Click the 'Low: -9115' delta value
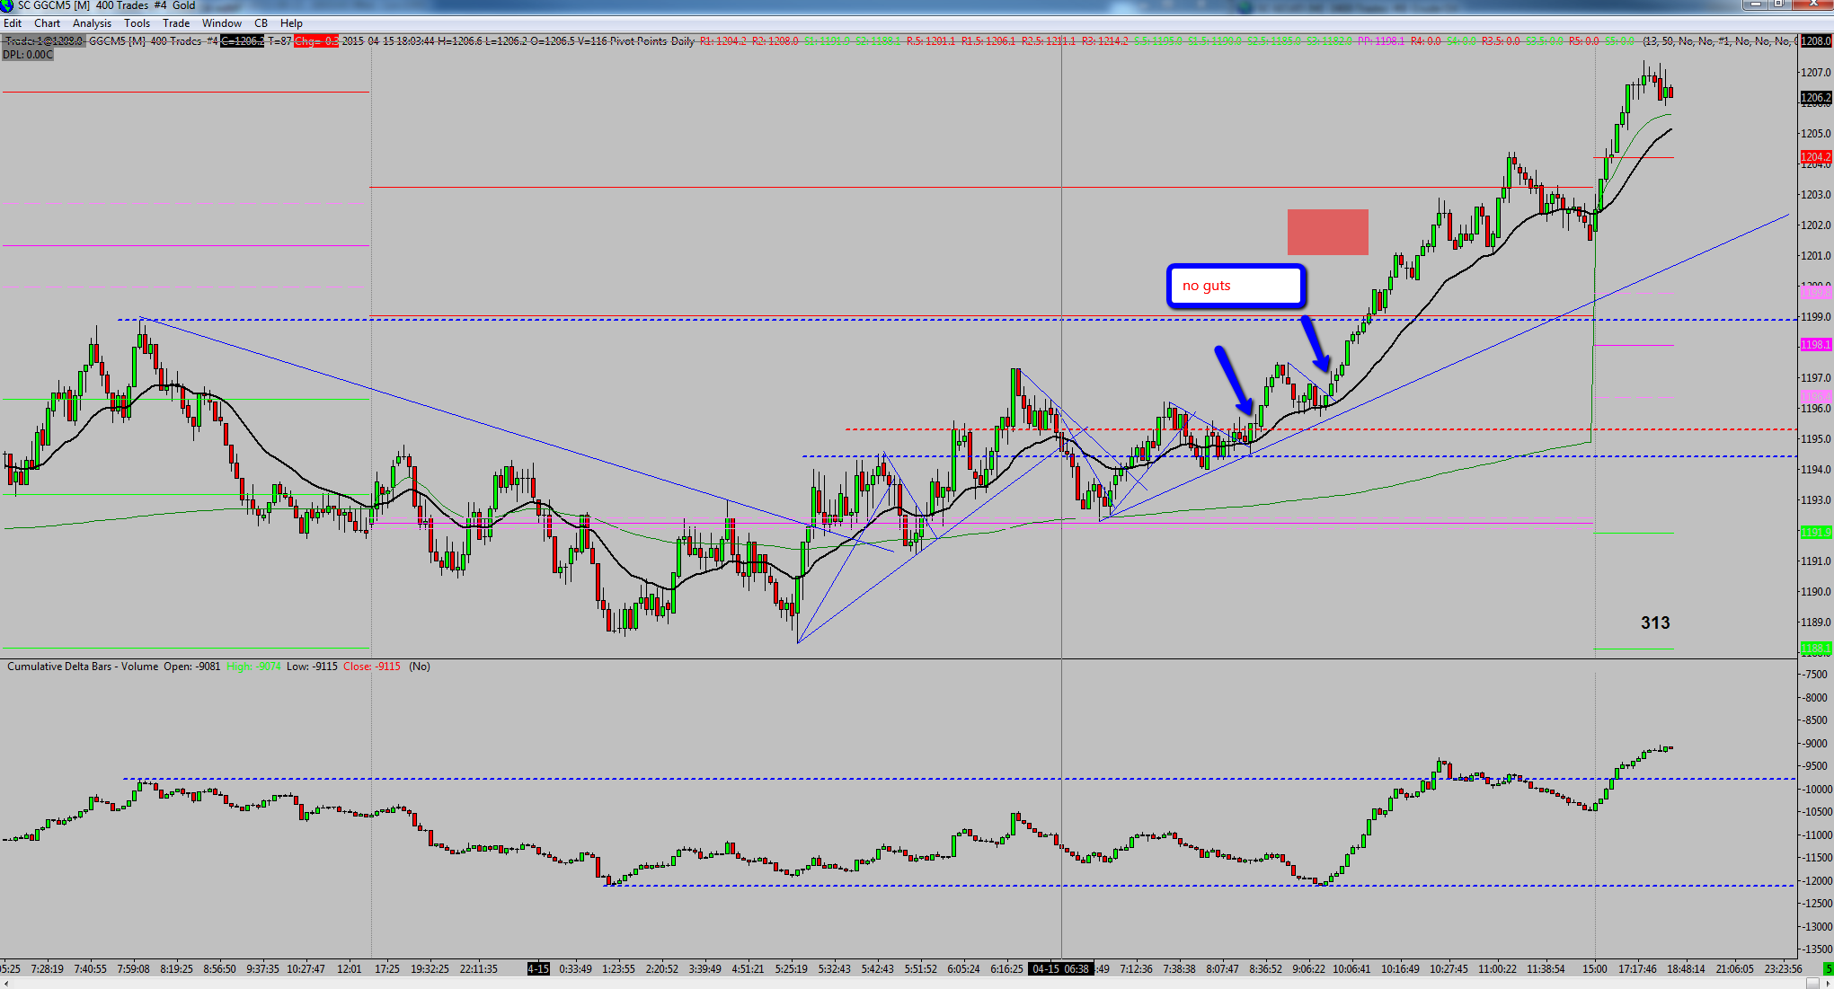This screenshot has width=1834, height=989. pyautogui.click(x=312, y=667)
